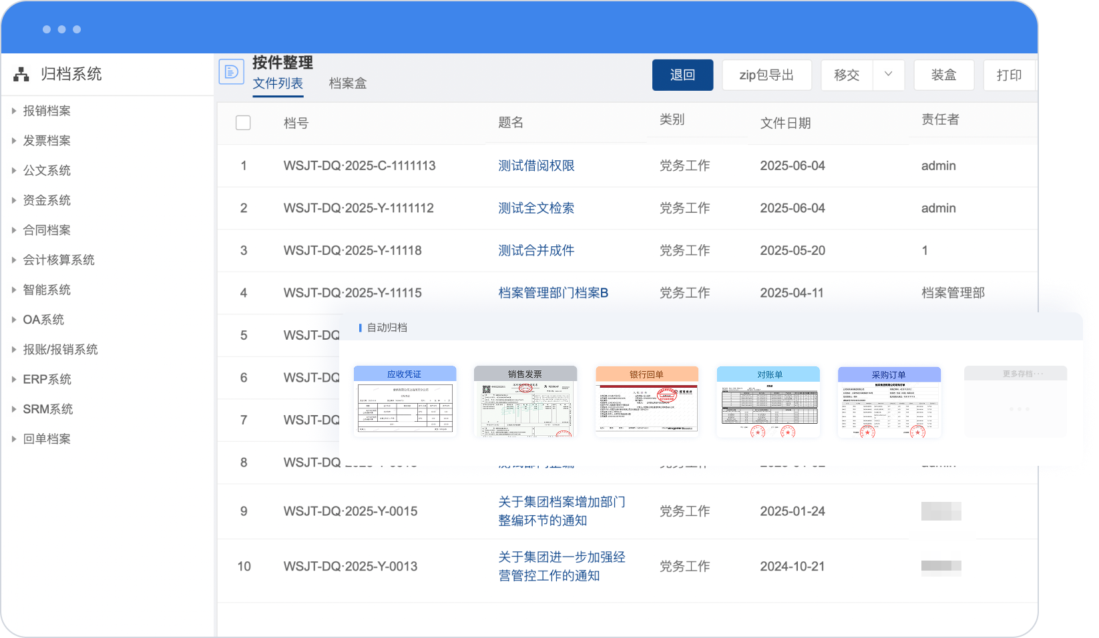
Task: Click the 类别 column header
Action: click(672, 119)
